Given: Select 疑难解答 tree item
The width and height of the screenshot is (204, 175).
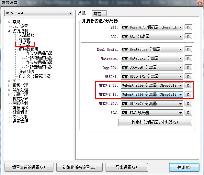Looking at the screenshot, I should coord(20,113).
